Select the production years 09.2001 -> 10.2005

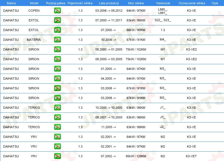point(109,117)
